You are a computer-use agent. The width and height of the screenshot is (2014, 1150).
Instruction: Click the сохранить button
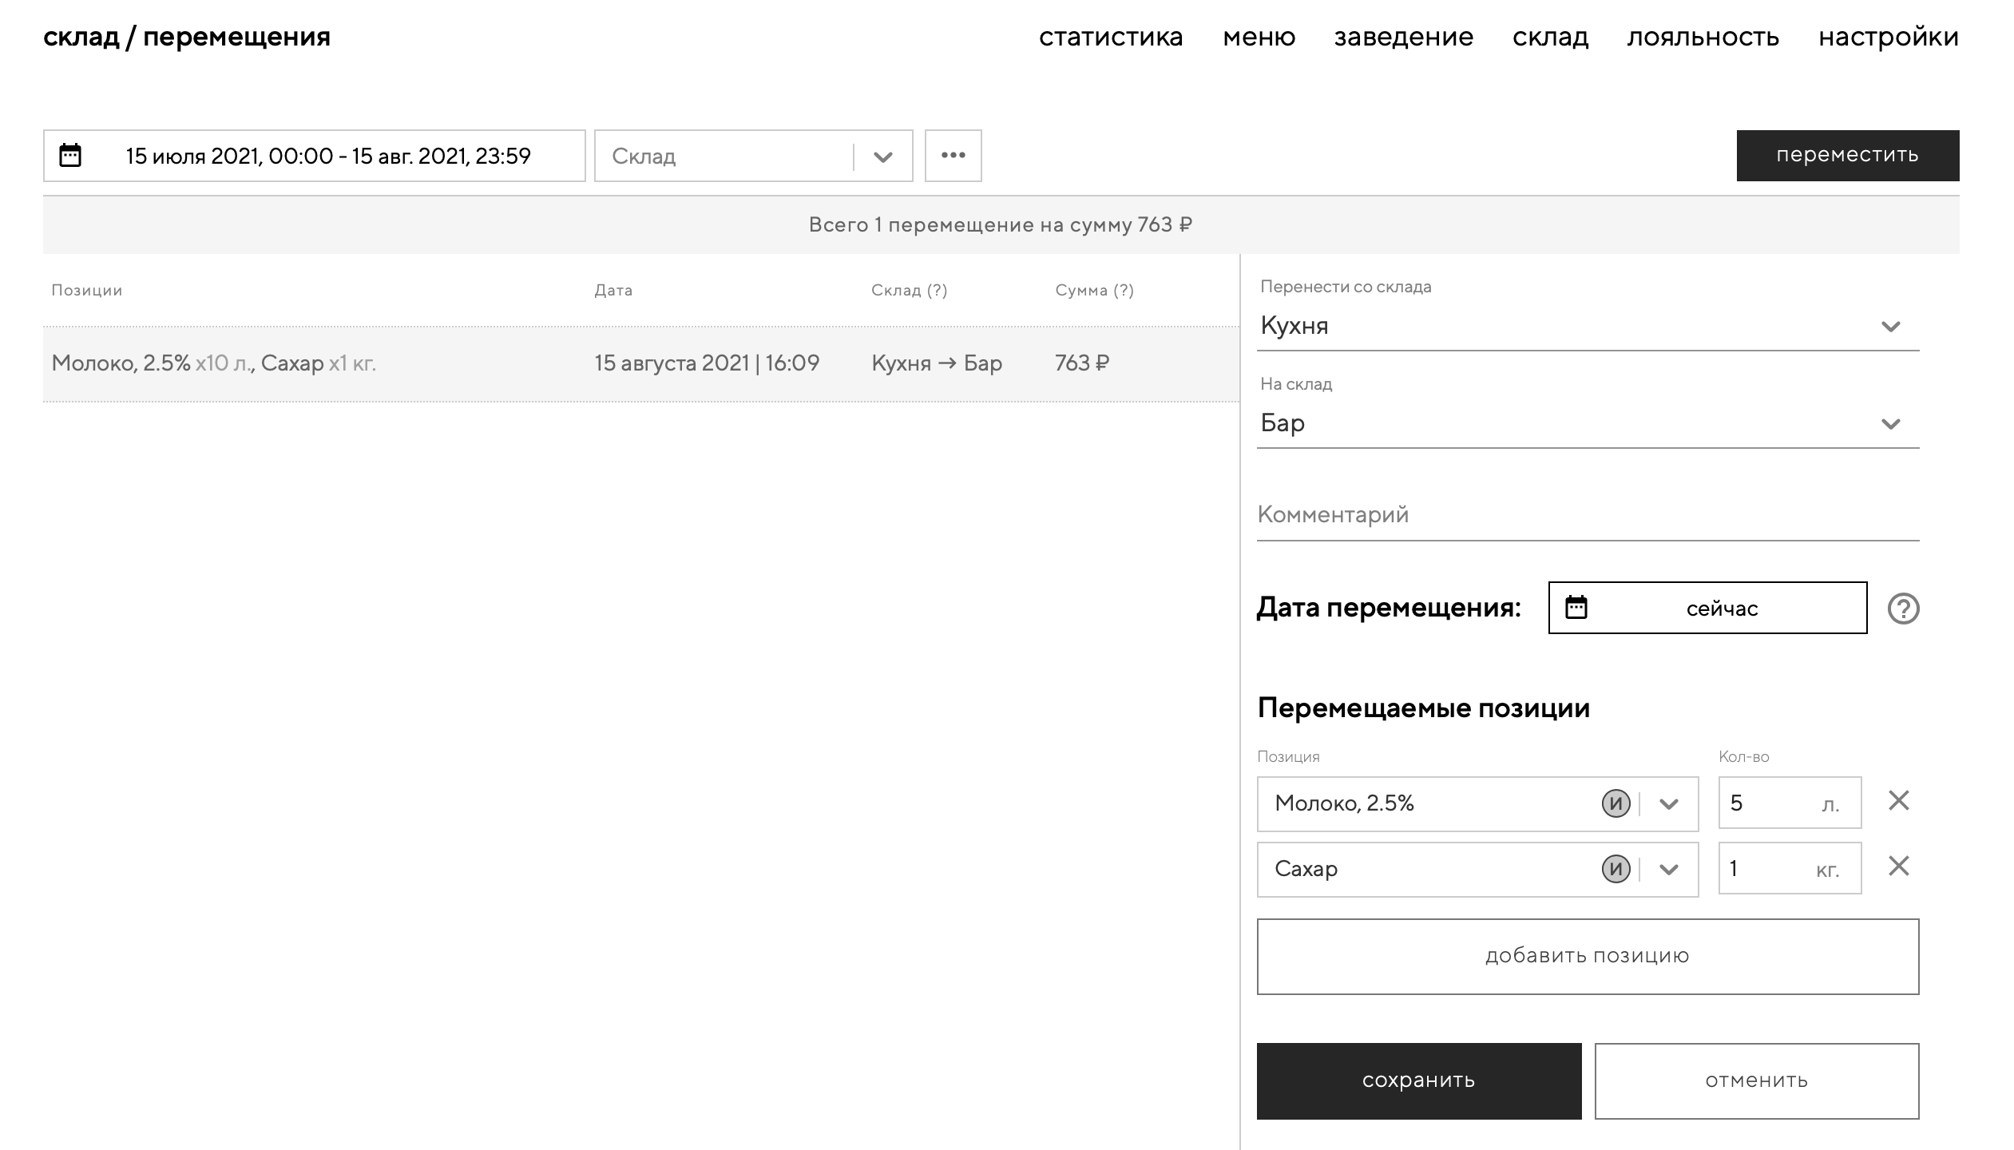point(1418,1081)
